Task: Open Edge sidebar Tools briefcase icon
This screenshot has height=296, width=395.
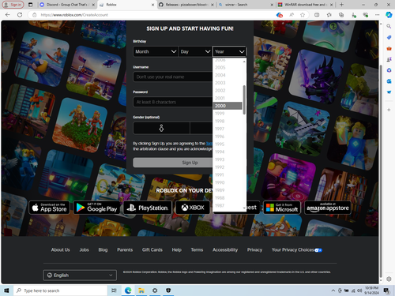Action: coord(389,48)
